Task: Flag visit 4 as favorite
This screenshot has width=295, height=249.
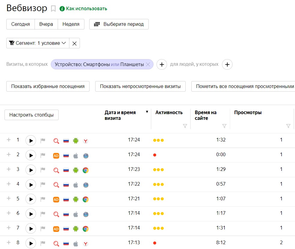Action: (43, 184)
